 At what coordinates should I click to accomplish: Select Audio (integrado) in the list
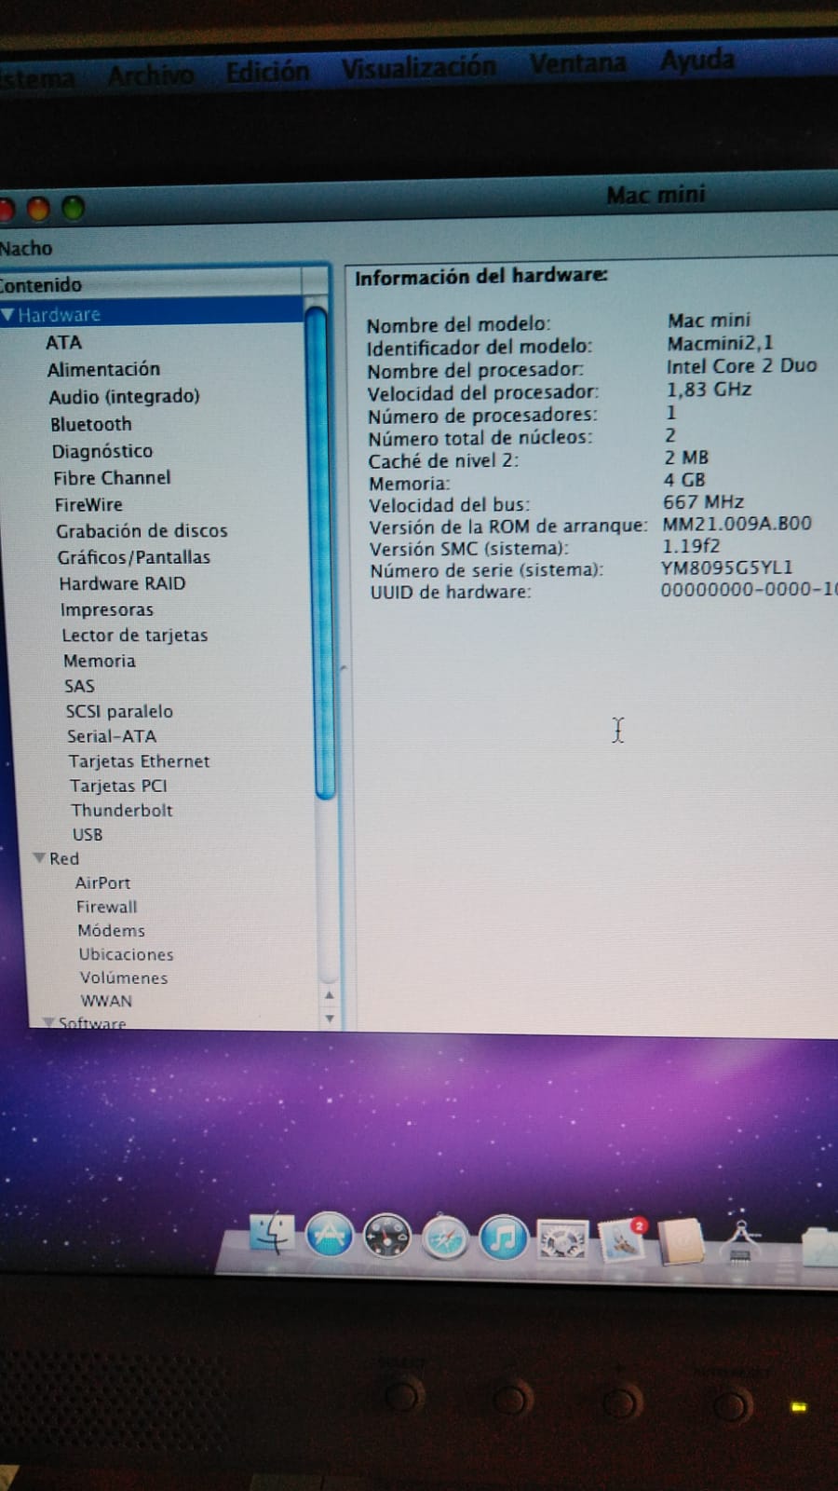click(x=124, y=396)
